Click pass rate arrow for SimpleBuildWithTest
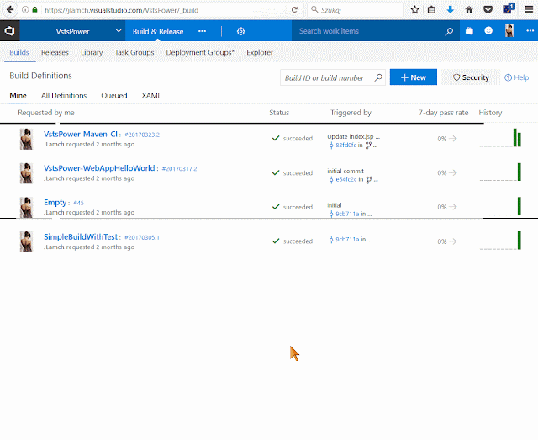The height and width of the screenshot is (440, 538). point(453,241)
